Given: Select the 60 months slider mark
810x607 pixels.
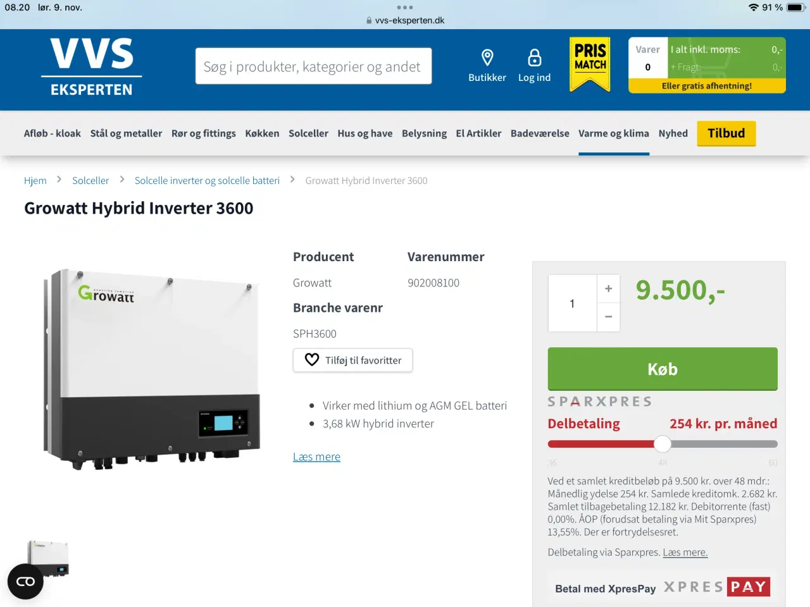Looking at the screenshot, I should [x=773, y=463].
